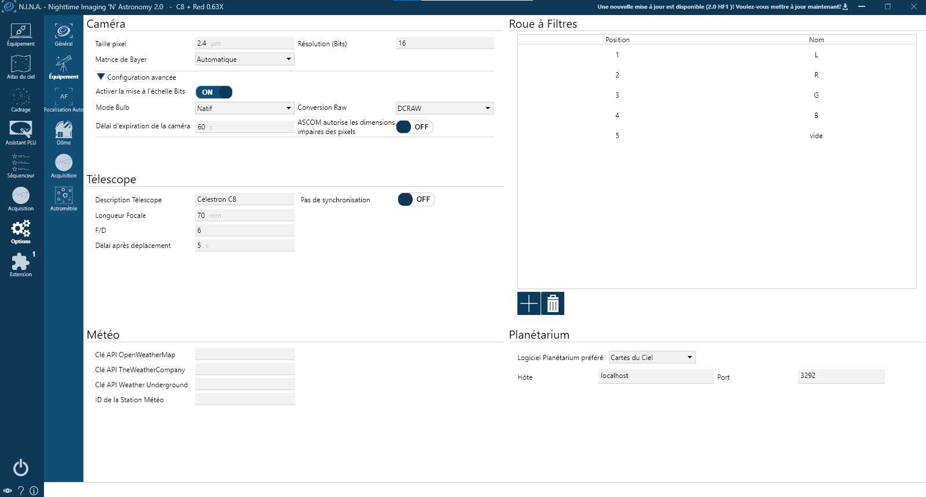Open the Cadrage framing tool

pos(21,101)
